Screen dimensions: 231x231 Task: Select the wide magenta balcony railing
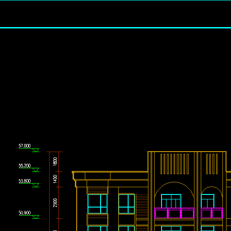(x=174, y=213)
